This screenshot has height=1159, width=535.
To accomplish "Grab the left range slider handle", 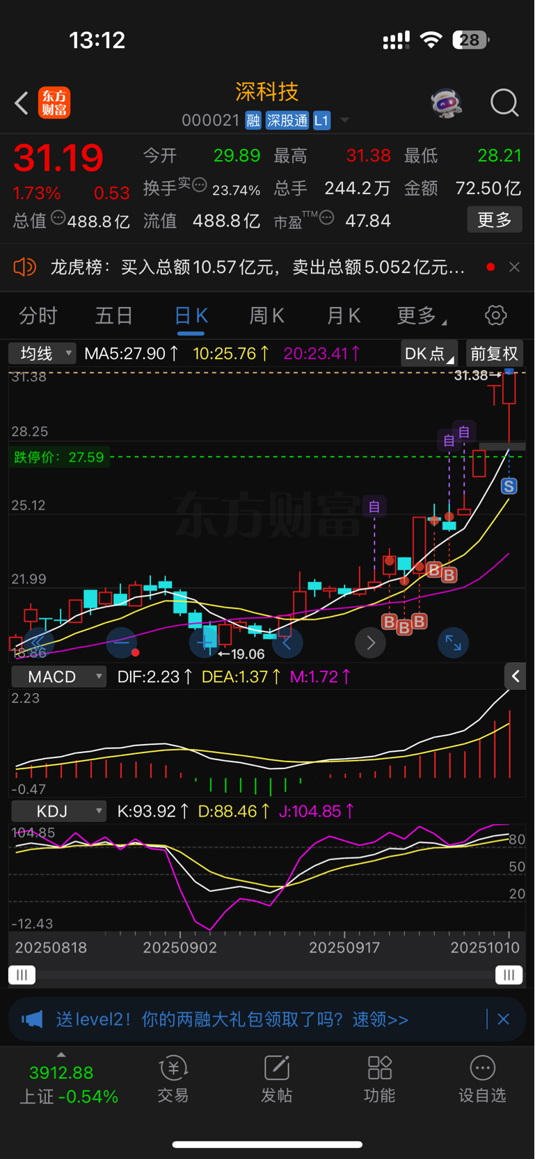I will pyautogui.click(x=22, y=975).
